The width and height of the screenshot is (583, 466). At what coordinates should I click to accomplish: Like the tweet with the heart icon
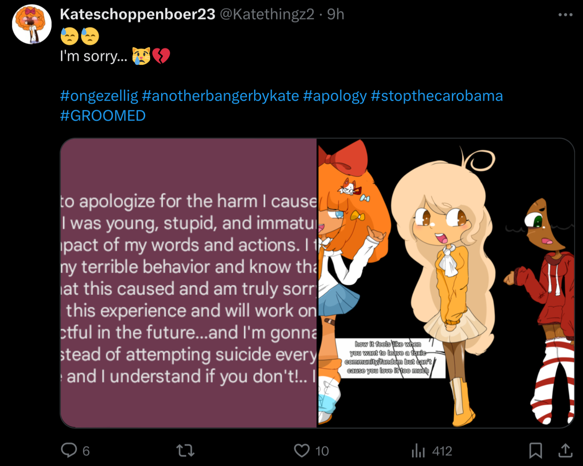pos(302,451)
